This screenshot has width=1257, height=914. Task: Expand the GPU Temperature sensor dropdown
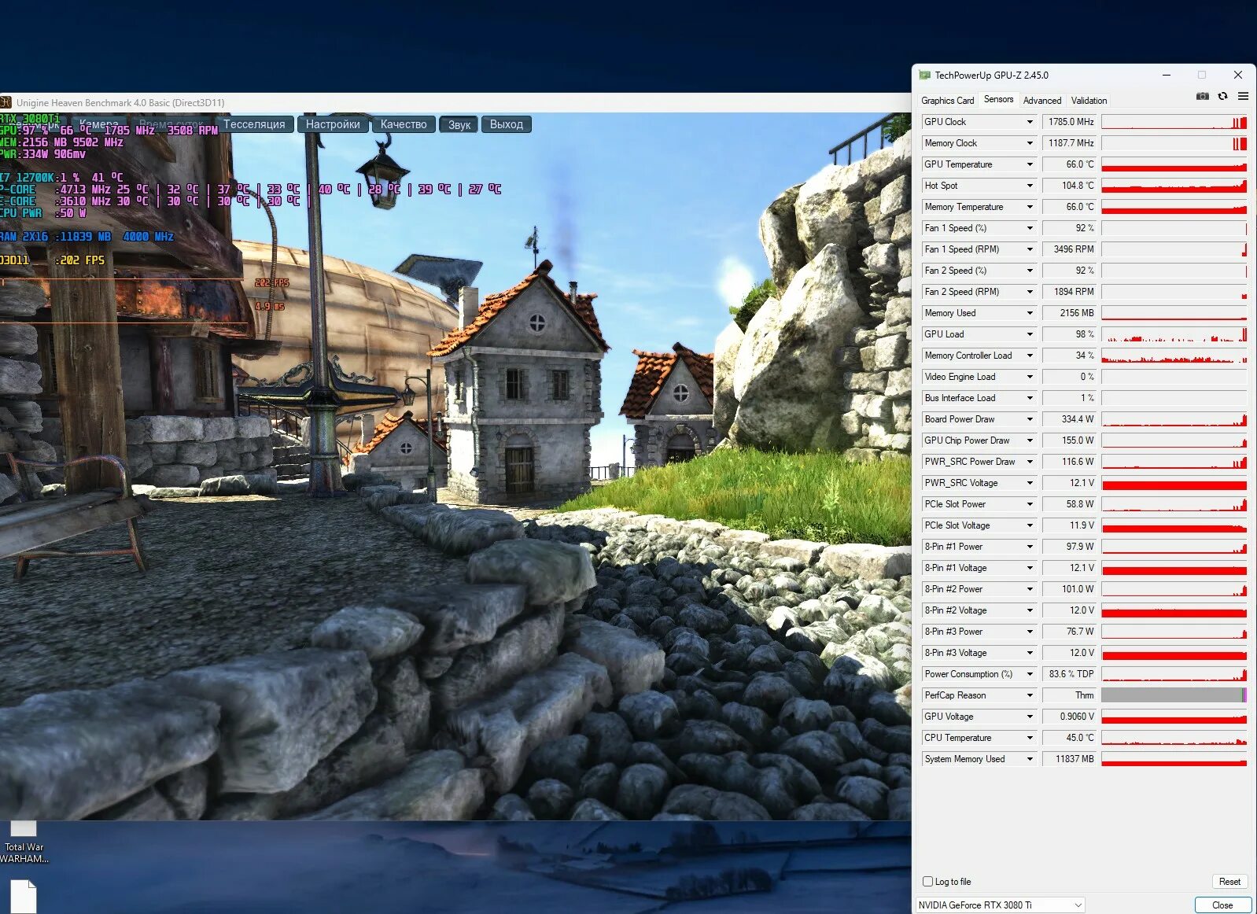coord(1030,164)
